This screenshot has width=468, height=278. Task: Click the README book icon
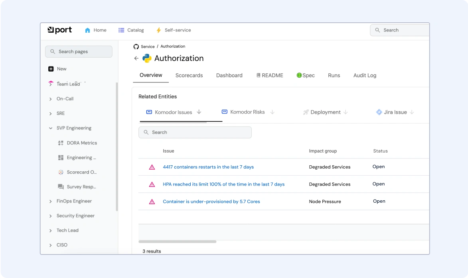[x=259, y=75]
